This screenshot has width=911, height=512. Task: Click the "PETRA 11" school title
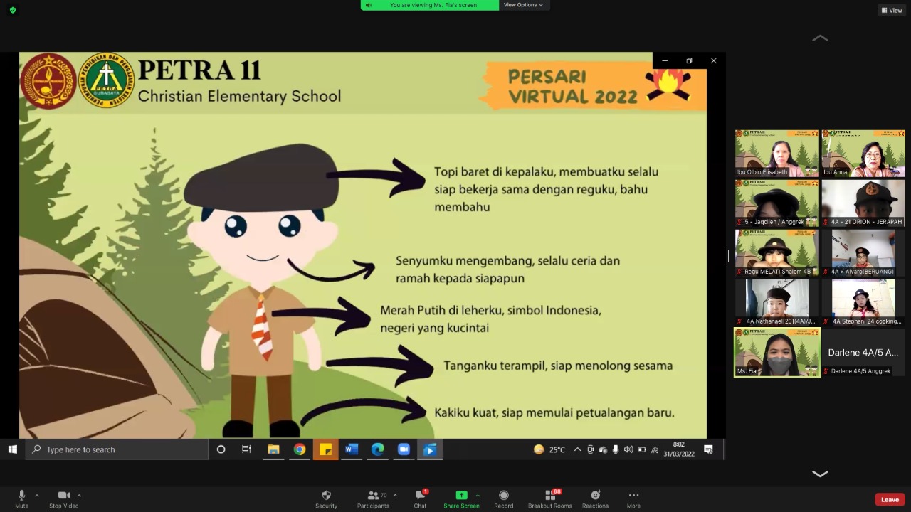point(199,70)
